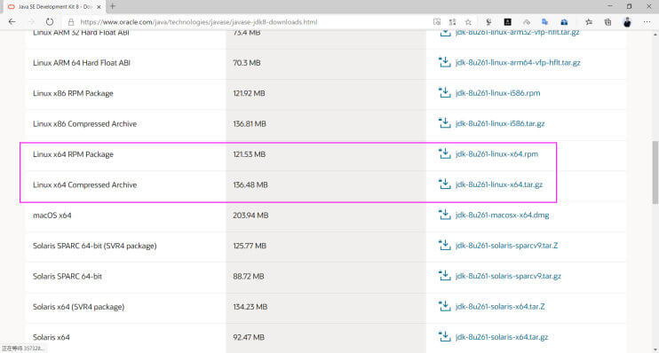The image size is (659, 353).
Task: Download icon for jdk-8u261-solaris-sparcv9.tar.Z
Action: click(x=445, y=245)
